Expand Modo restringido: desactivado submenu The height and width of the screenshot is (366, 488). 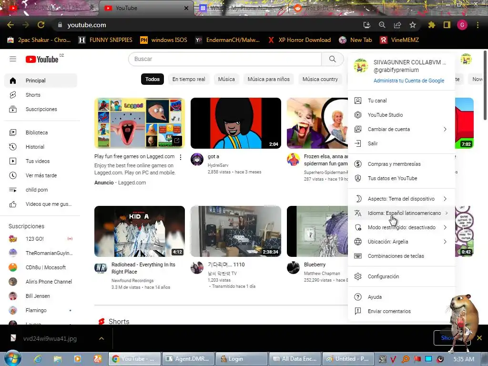401,227
